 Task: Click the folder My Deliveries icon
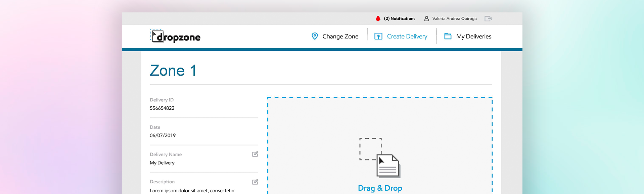(448, 36)
